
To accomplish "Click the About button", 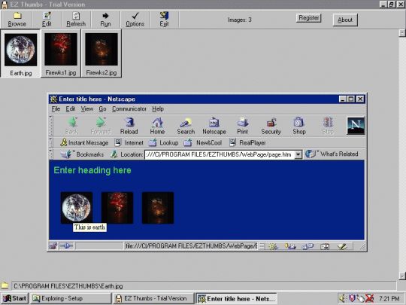I will [345, 20].
